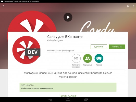Image resolution: width=136 pixels, height=102 pixels.
Task: Open recent apps from navigation bar
Action: [x=86, y=99]
